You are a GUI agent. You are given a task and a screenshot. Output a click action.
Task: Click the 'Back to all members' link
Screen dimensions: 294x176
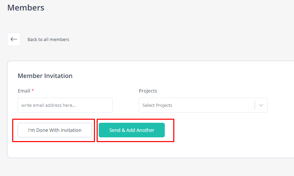[x=48, y=40]
